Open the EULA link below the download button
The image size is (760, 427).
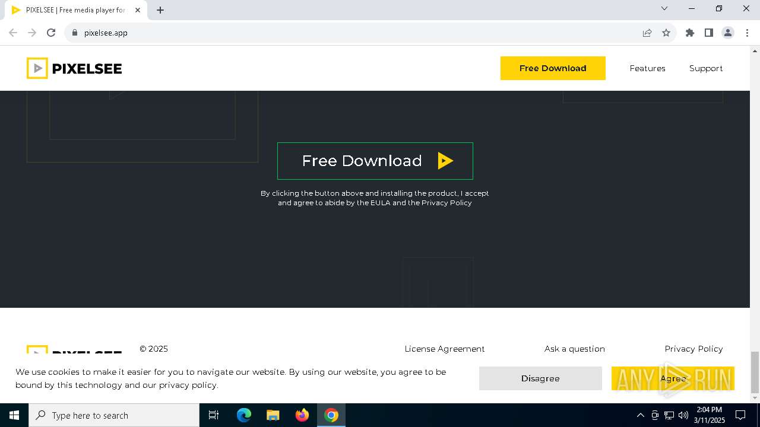380,203
